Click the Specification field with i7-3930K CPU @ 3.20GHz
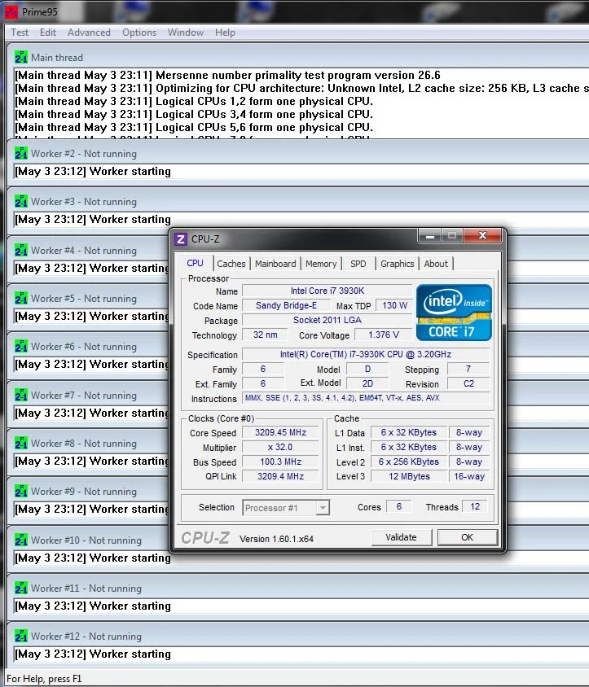This screenshot has height=687, width=589. (366, 354)
